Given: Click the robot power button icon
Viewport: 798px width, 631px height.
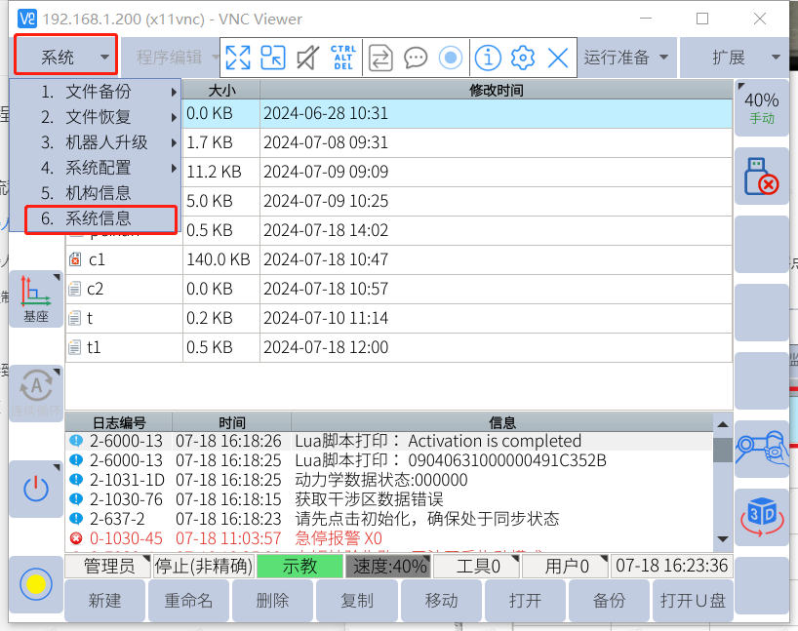Looking at the screenshot, I should point(36,489).
